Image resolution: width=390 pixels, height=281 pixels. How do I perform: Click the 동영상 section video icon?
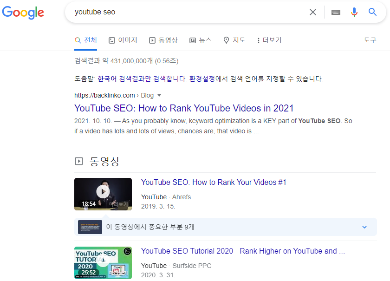click(79, 161)
